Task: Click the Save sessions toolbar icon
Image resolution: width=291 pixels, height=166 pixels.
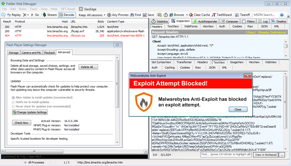Action: pos(145,15)
